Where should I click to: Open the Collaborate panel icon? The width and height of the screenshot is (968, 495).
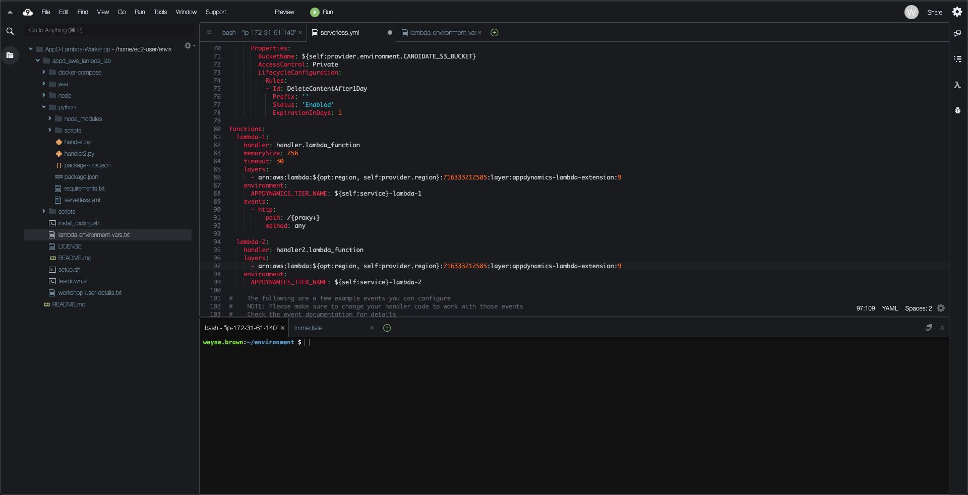957,33
